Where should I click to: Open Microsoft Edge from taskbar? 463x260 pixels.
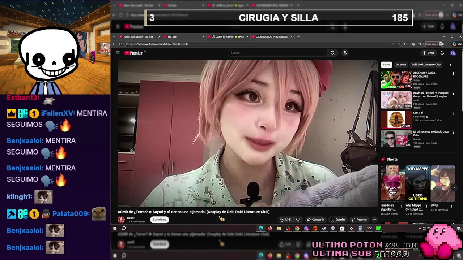tap(261, 228)
